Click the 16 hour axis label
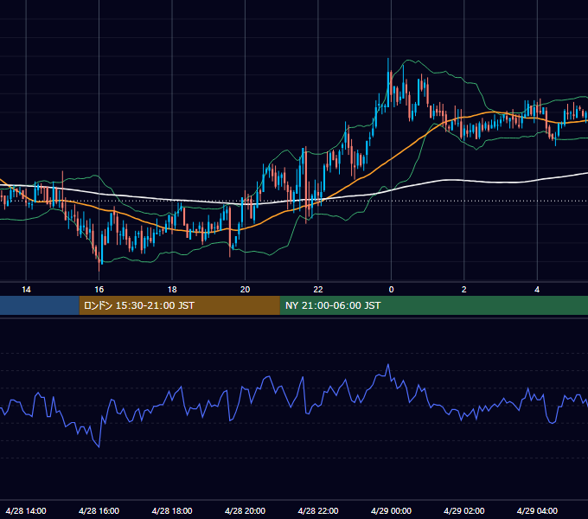Screen dimensions: 588x519 click(99, 290)
